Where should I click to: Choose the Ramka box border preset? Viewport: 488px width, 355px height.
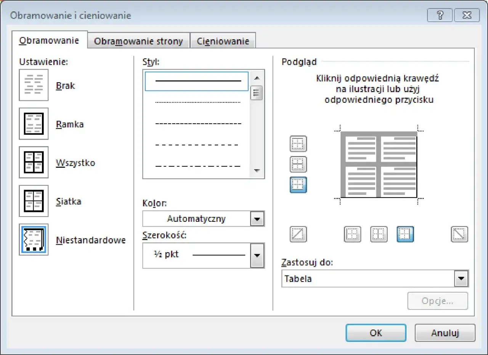[x=34, y=124]
